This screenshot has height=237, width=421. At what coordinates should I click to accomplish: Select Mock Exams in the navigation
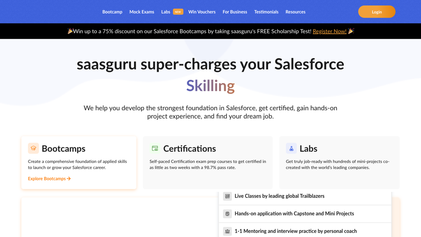click(x=141, y=12)
